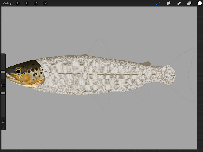Tap the square modify button on sidebar

coord(3,85)
